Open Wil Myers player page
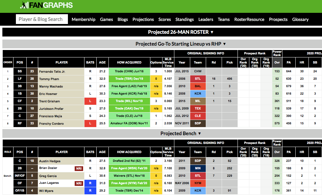The image size is (322, 196). (46, 191)
